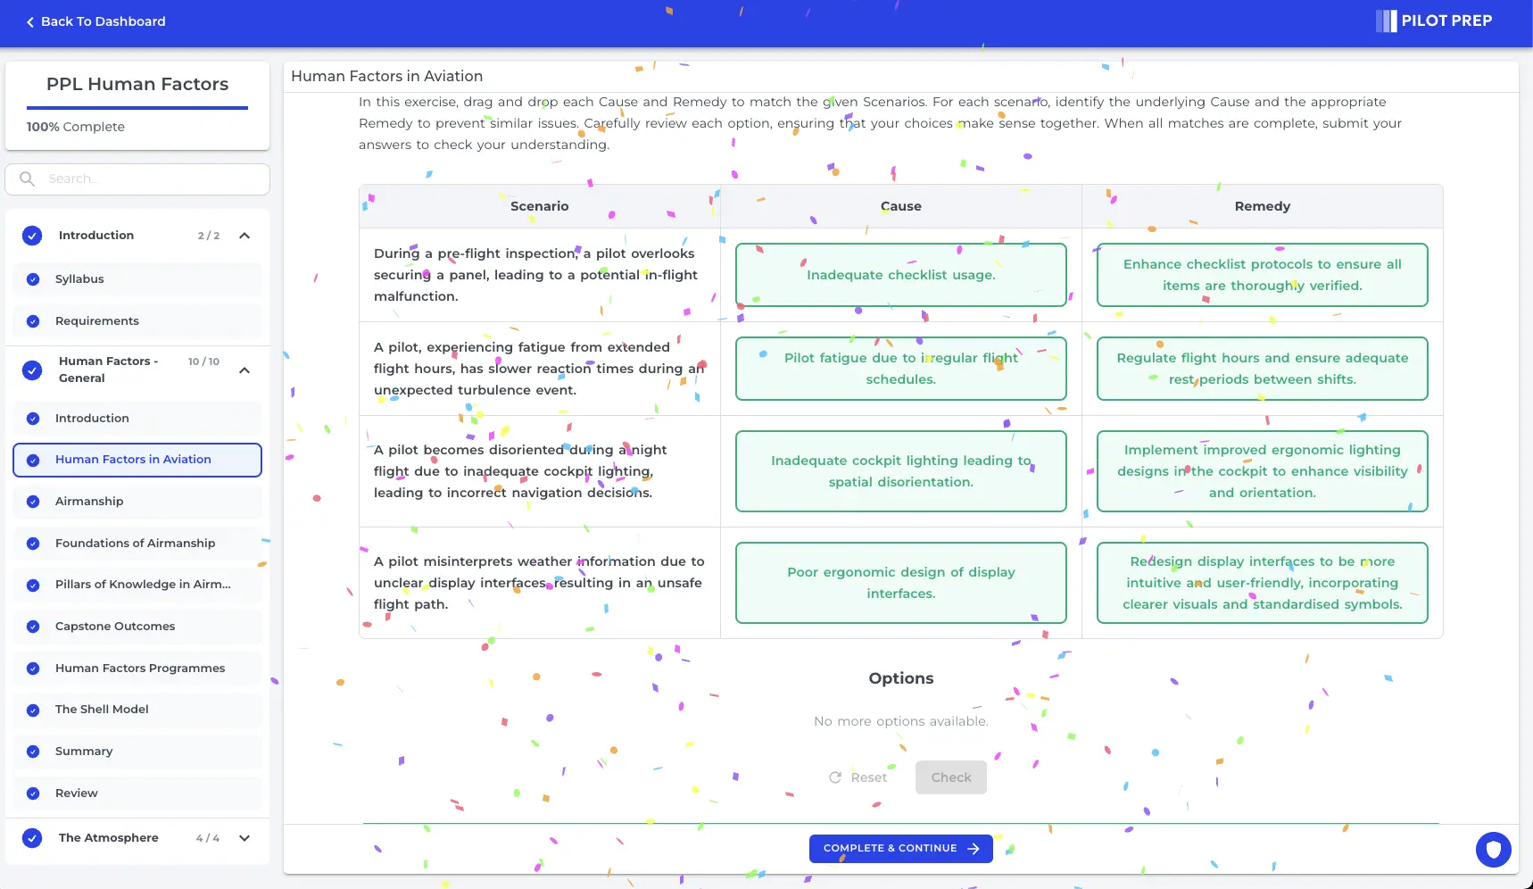This screenshot has width=1533, height=889.
Task: Click the 'Options' heading
Action: [x=901, y=678]
